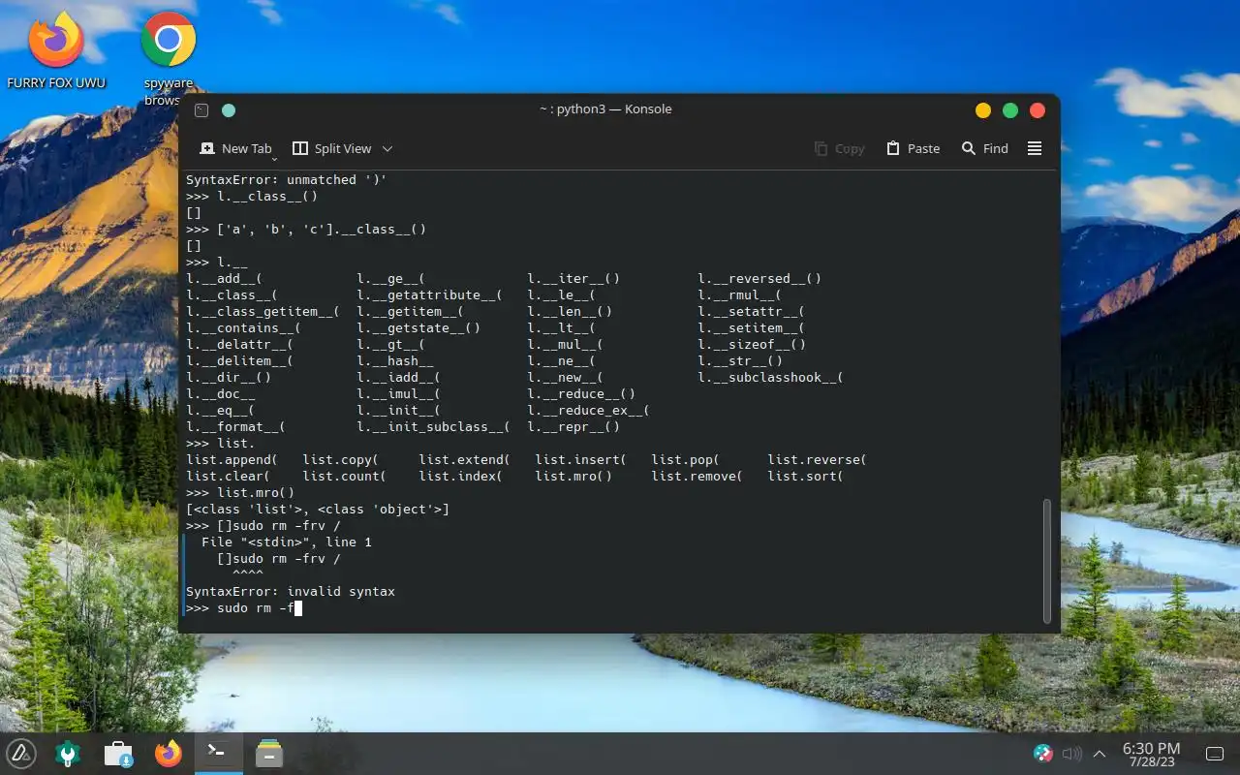
Task: Open the 6:30 PM clock calendar
Action: [x=1151, y=754]
